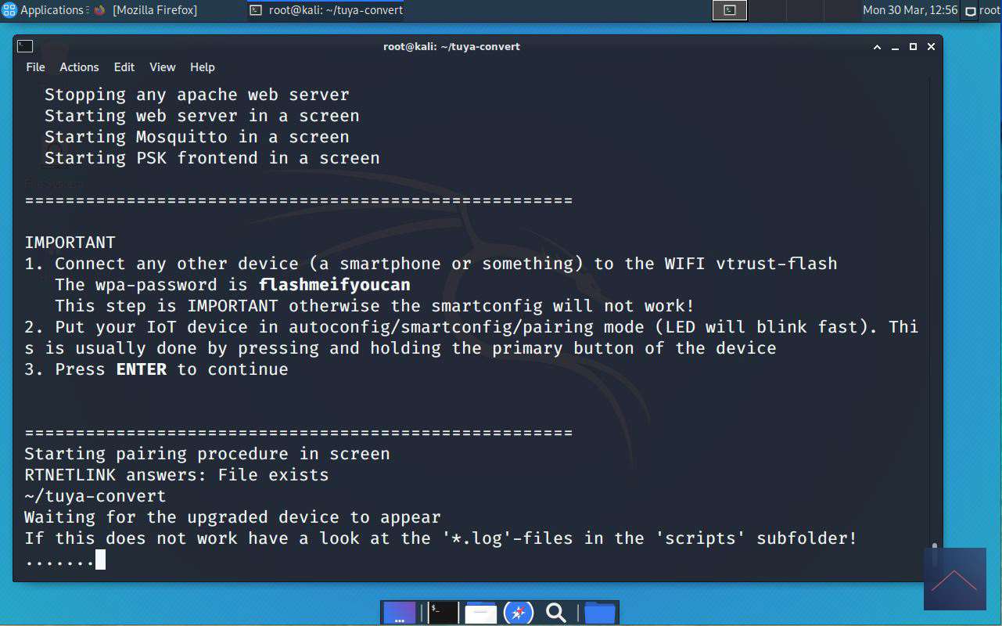Launch the terminal emulator from dock
The height and width of the screenshot is (626, 1002).
click(443, 613)
